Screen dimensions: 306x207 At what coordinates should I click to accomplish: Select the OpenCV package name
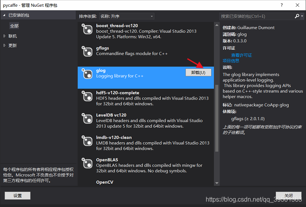pyautogui.click(x=105, y=182)
